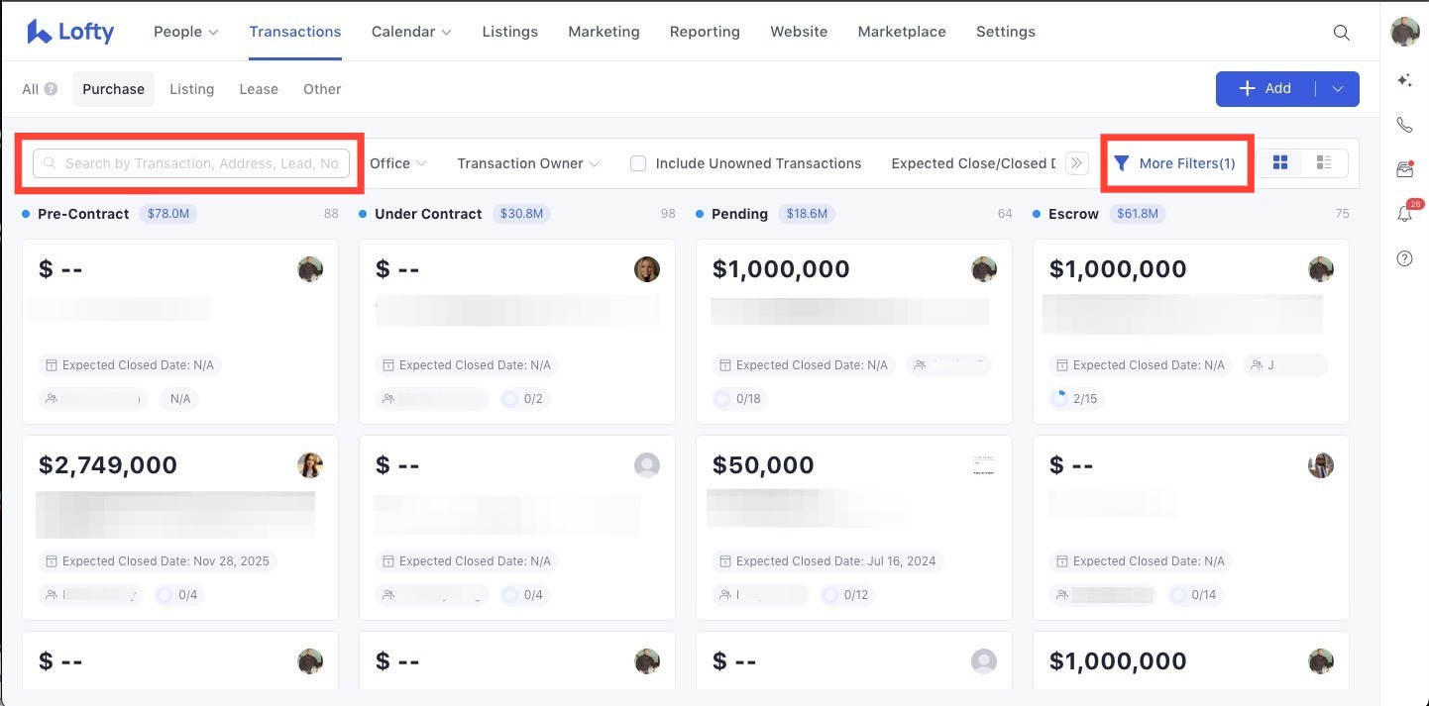Viewport: 1429px width, 706px height.
Task: Expand the Add button dropdown arrow
Action: tap(1338, 89)
